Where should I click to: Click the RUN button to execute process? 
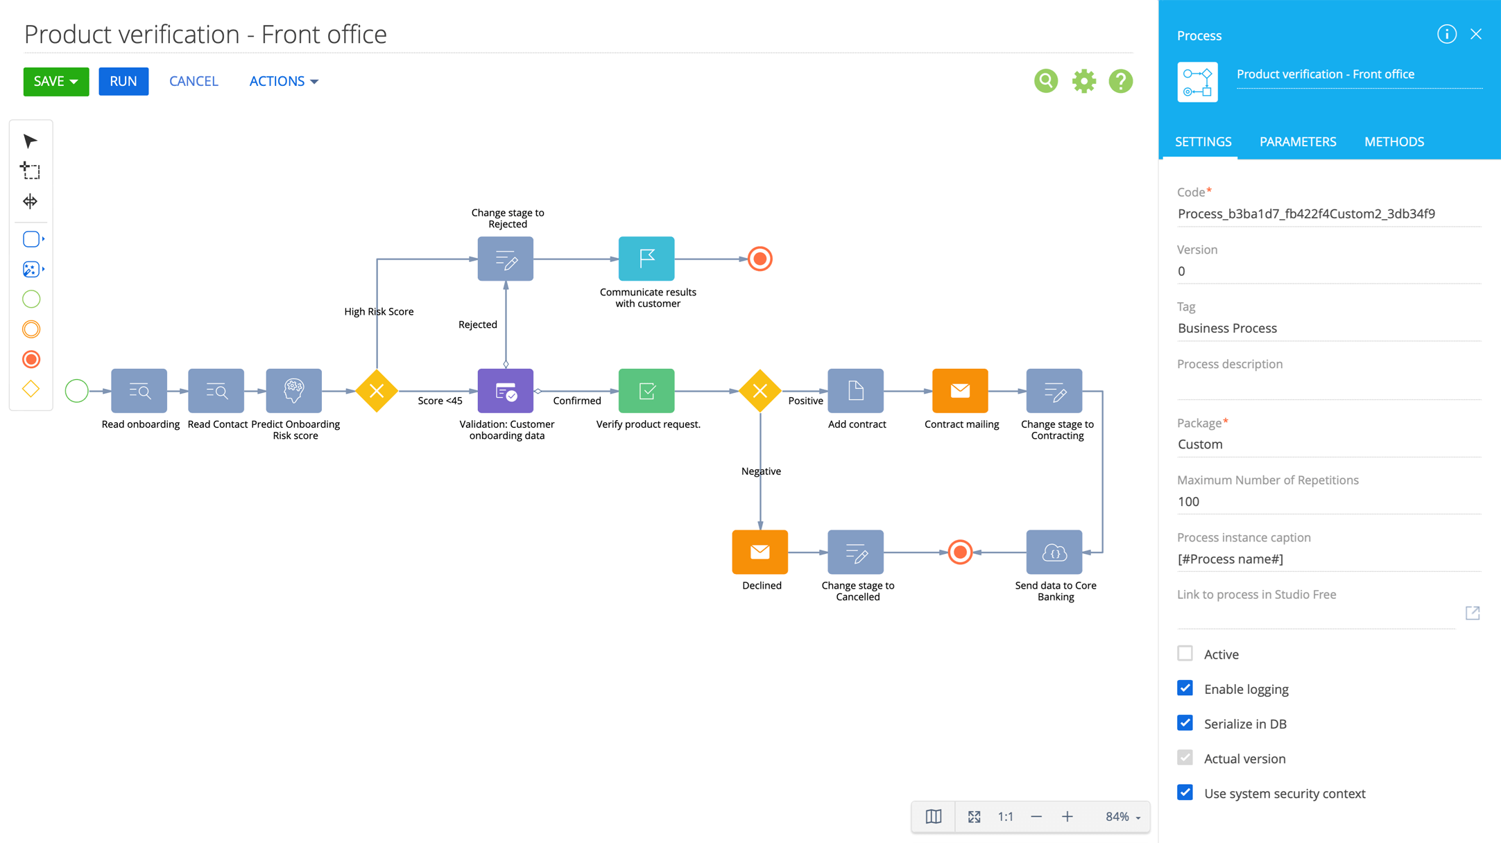click(123, 80)
